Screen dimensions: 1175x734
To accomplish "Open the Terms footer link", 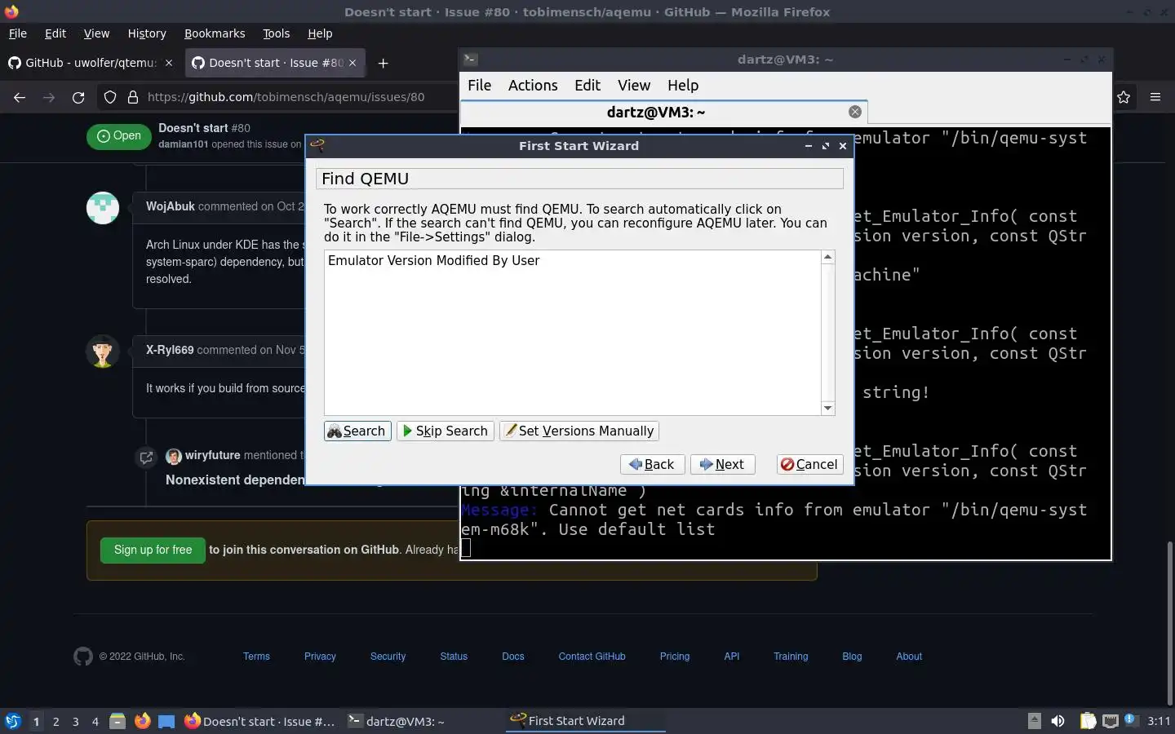I will pos(256,657).
